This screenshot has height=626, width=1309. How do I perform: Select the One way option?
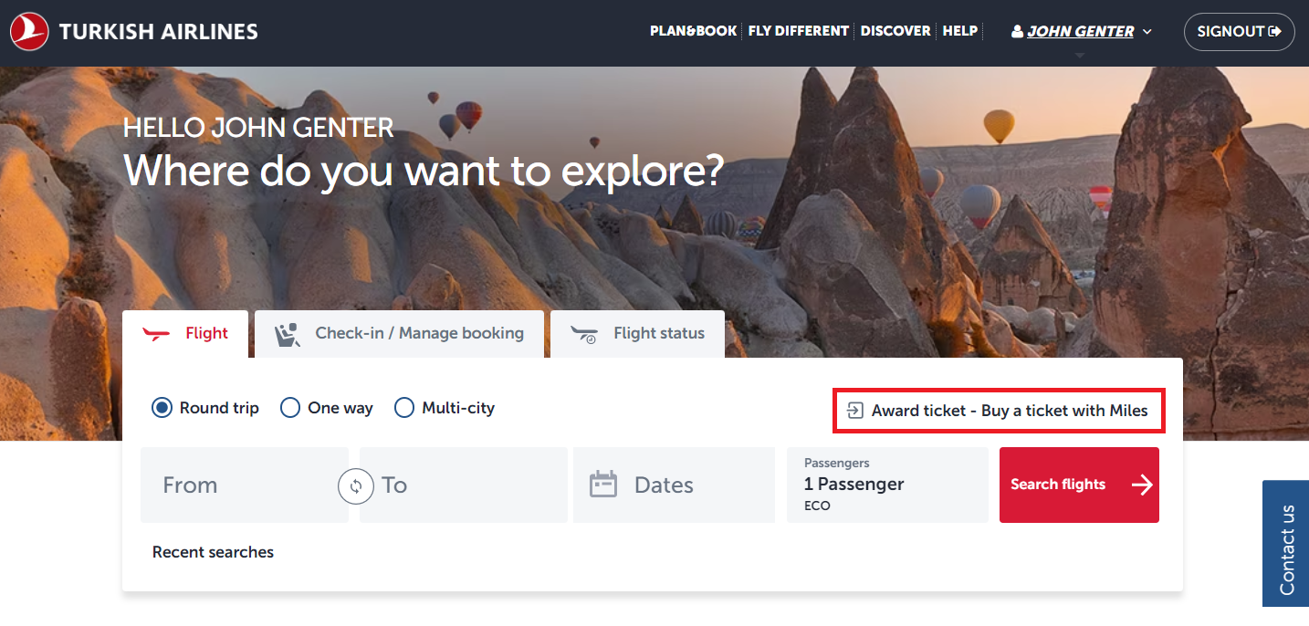coord(290,408)
